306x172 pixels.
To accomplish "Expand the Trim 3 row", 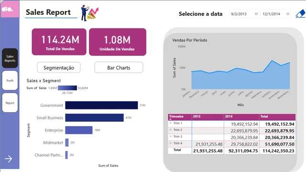I will point(171,136).
